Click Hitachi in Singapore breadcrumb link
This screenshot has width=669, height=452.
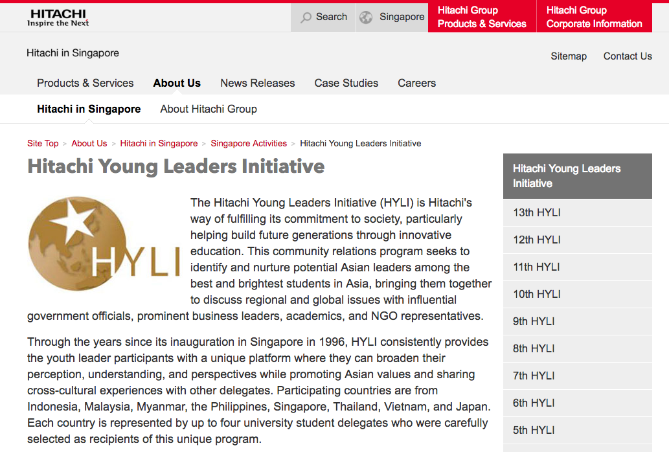pyautogui.click(x=159, y=143)
